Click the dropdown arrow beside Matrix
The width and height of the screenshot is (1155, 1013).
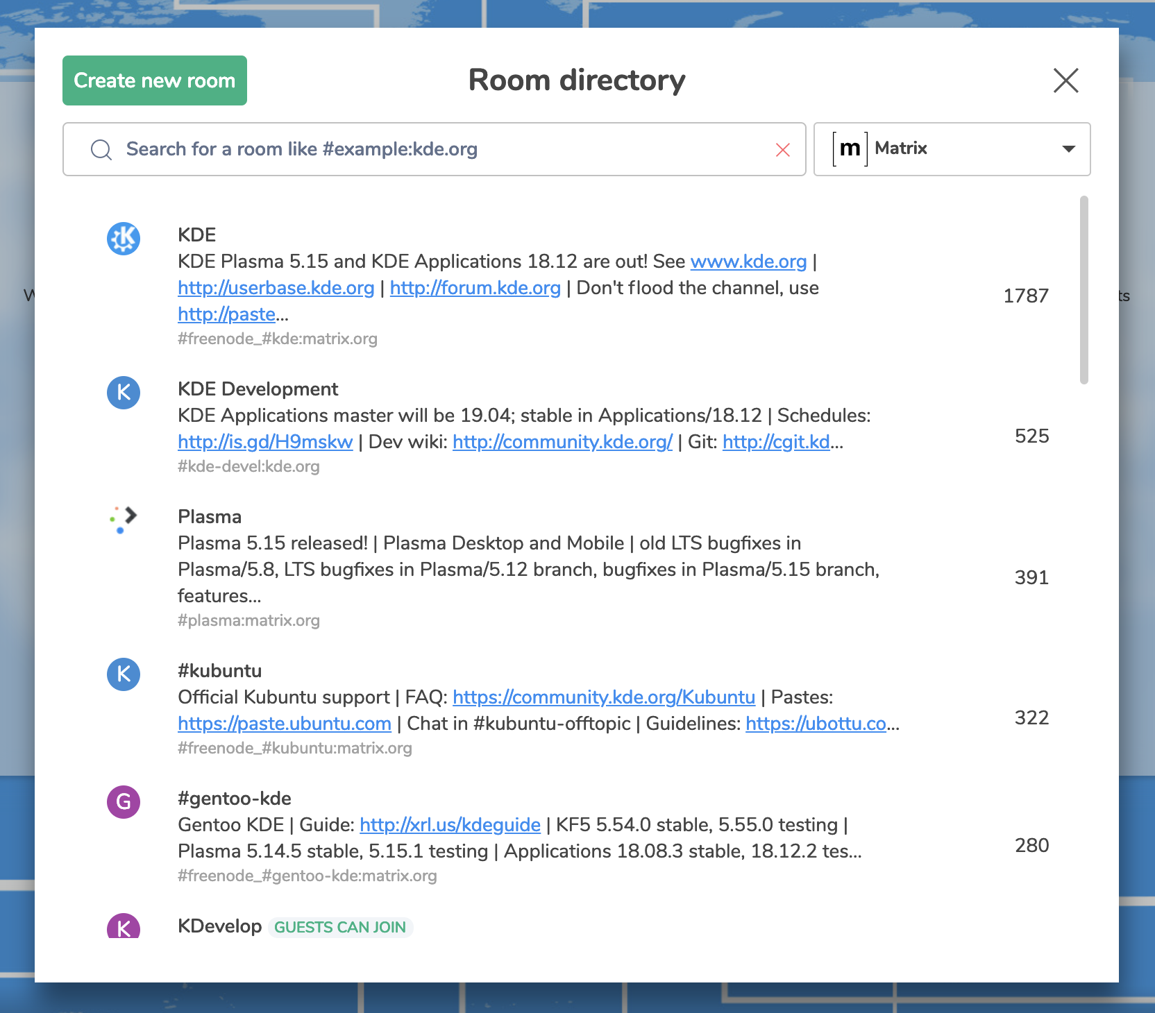click(x=1068, y=149)
